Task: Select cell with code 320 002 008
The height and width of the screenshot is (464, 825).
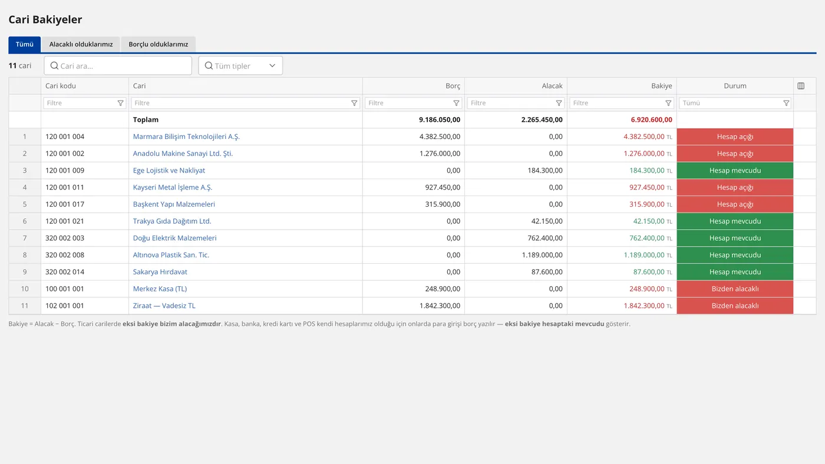Action: click(85, 255)
